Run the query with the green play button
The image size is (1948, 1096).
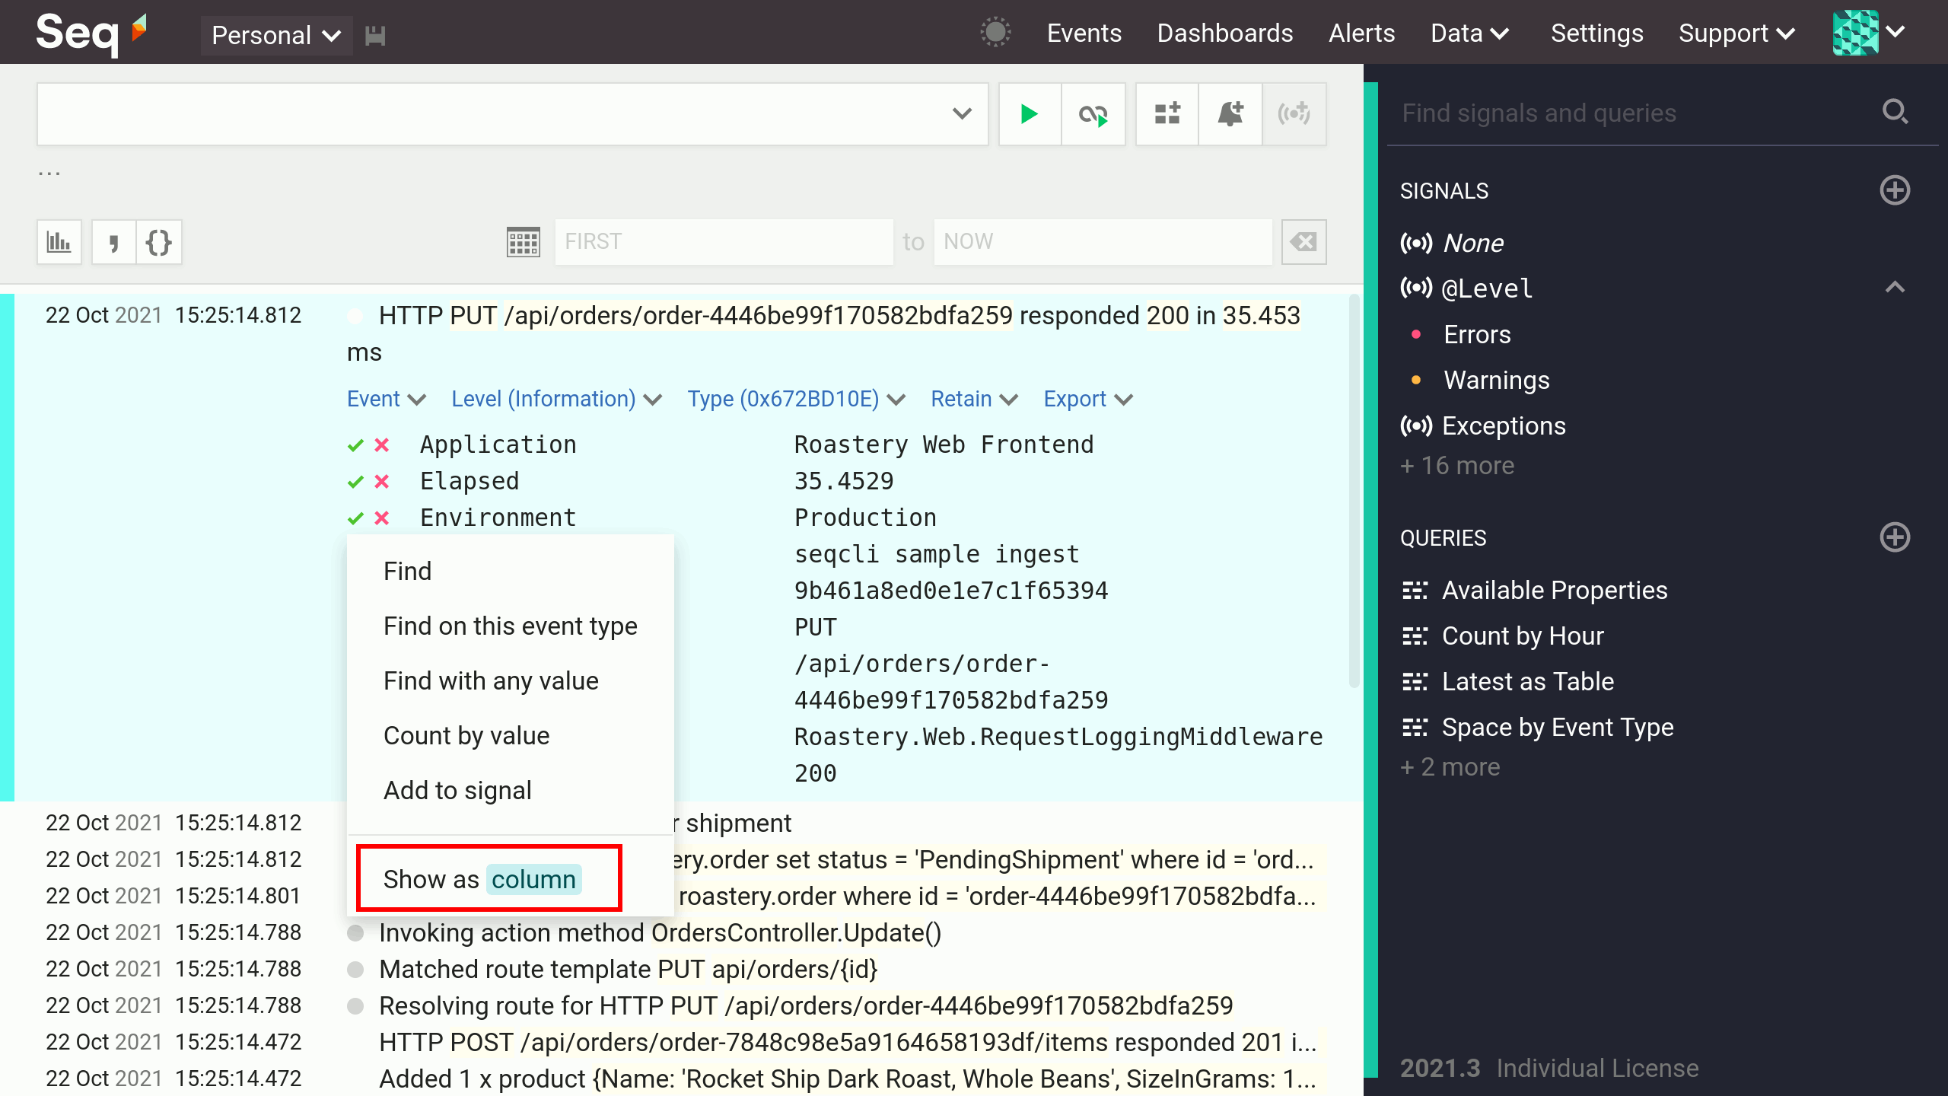[1030, 114]
